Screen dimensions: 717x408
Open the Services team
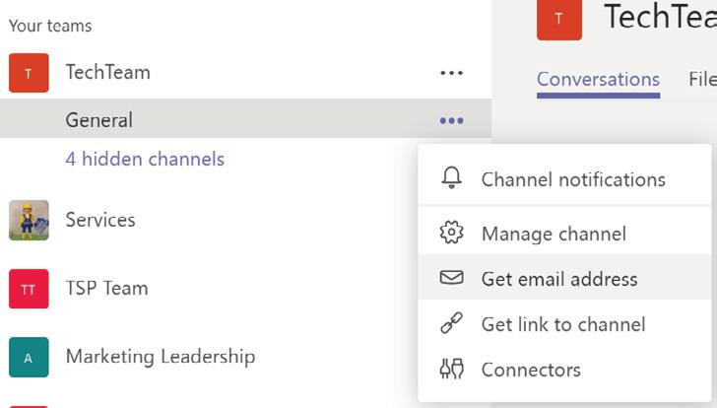100,220
